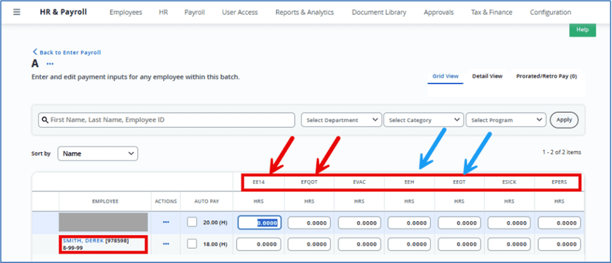Open the Sort by Name dropdown

97,153
